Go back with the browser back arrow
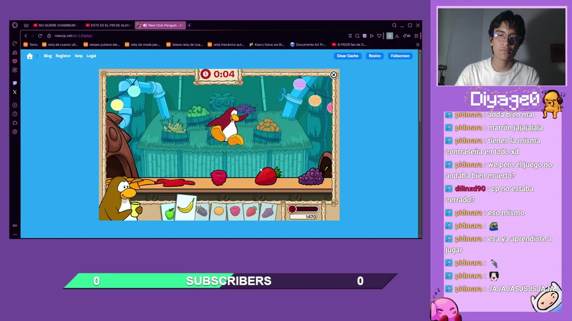The height and width of the screenshot is (321, 572). (x=26, y=36)
